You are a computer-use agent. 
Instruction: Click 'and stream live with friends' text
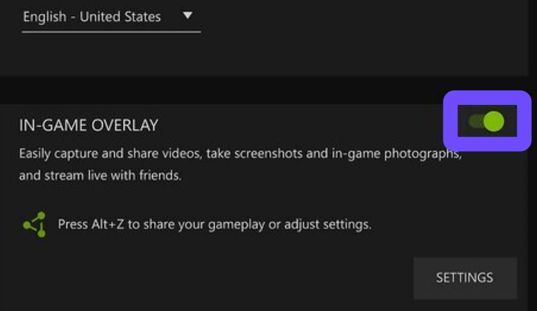pos(100,175)
